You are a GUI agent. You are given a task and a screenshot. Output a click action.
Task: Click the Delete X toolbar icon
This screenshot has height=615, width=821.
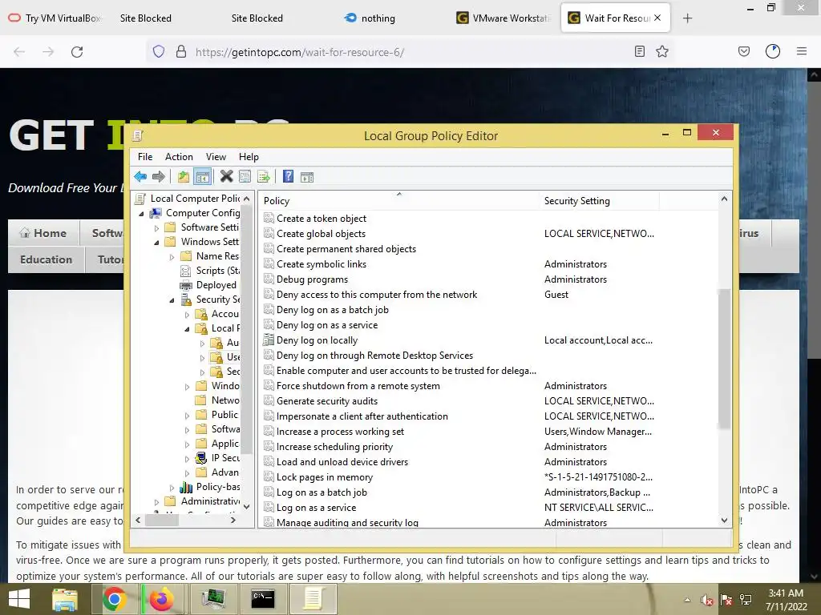pos(226,177)
